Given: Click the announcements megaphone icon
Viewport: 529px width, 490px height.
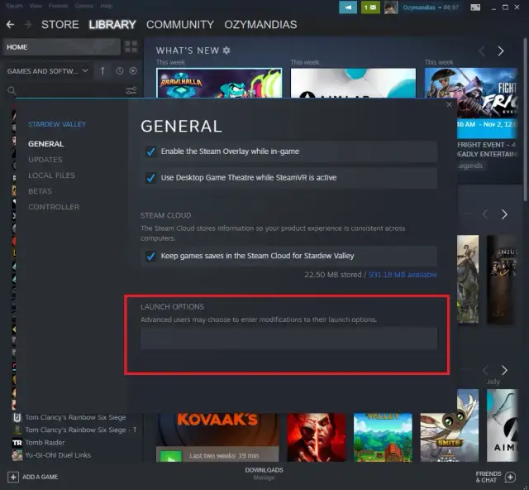Looking at the screenshot, I should (x=348, y=7).
